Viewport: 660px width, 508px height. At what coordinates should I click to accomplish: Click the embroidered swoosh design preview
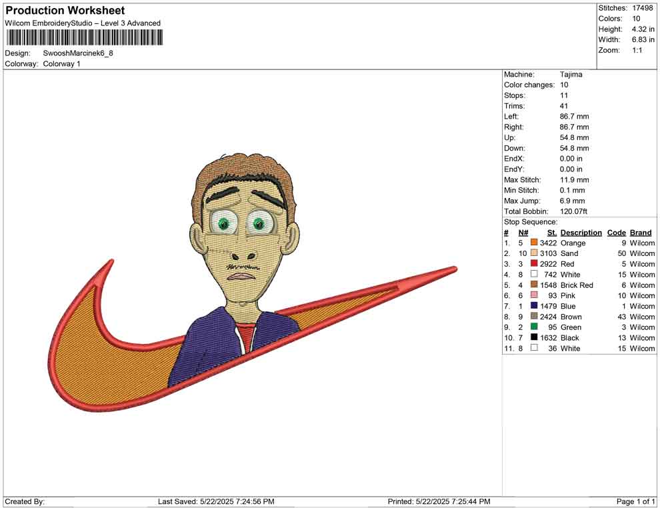point(252,283)
